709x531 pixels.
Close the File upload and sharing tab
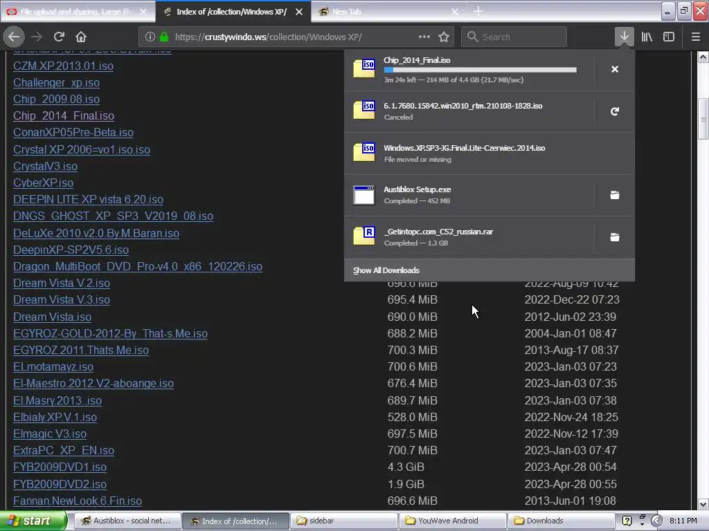click(143, 12)
